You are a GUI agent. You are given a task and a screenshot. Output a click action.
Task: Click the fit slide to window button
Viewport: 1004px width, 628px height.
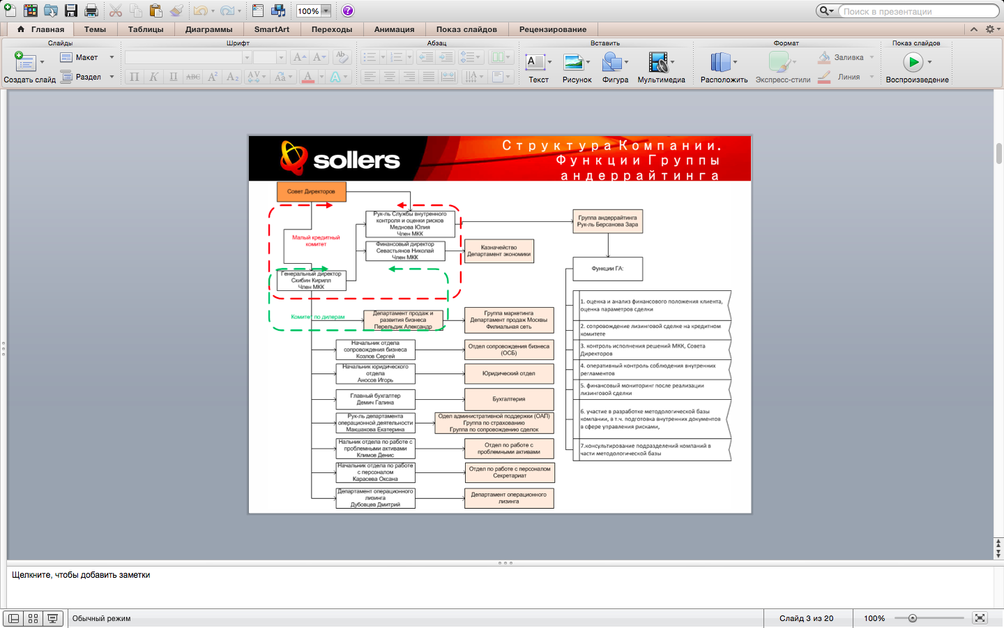click(x=980, y=618)
